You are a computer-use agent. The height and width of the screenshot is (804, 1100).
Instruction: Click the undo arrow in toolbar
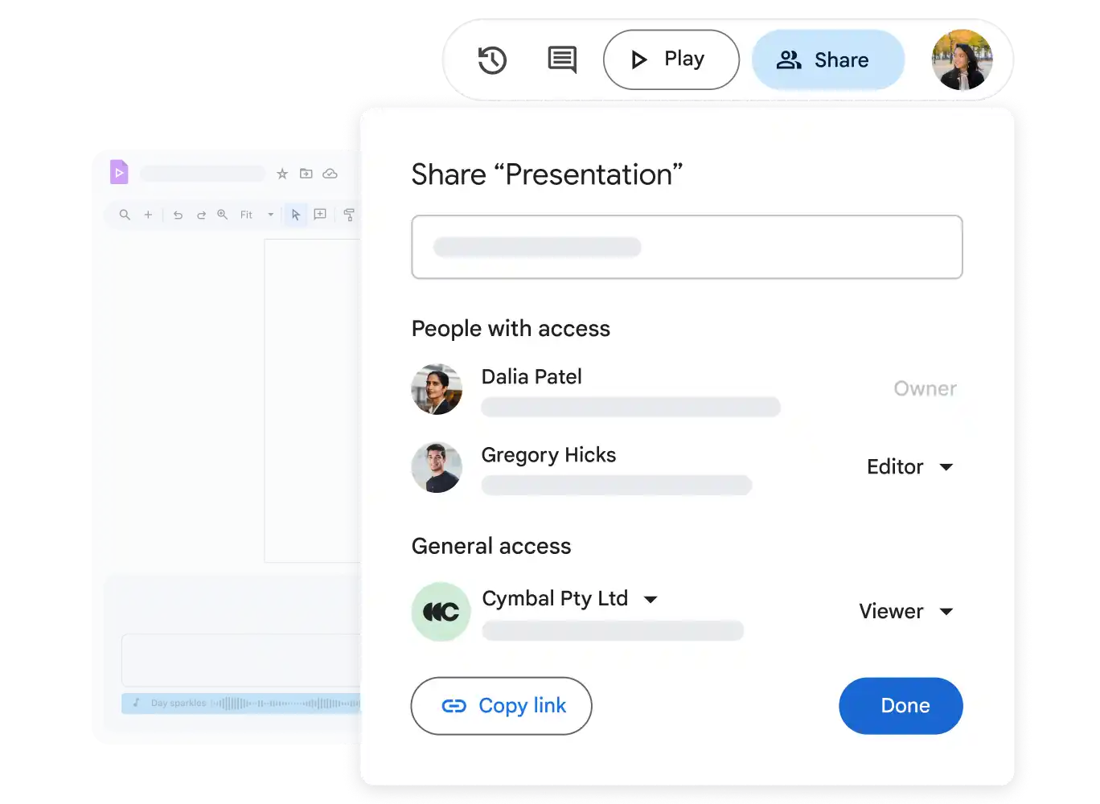pyautogui.click(x=178, y=215)
